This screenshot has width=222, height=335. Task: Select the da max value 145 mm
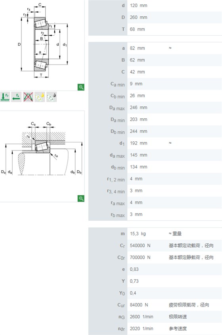coord(138,155)
